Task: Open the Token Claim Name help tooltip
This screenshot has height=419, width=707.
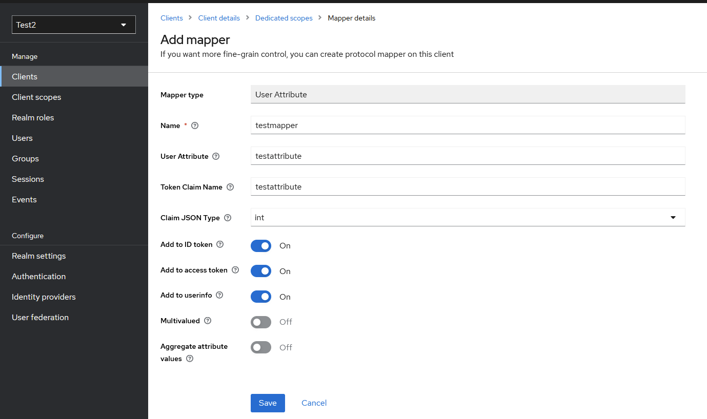Action: [229, 186]
